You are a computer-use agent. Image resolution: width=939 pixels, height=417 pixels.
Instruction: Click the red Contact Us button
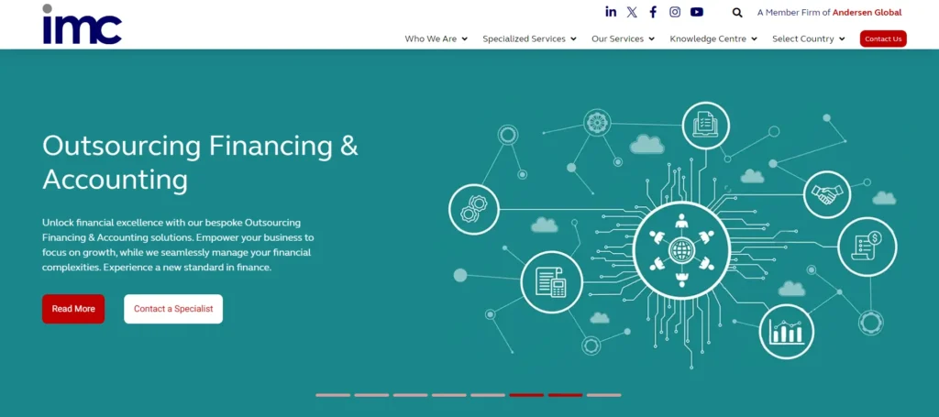(883, 38)
